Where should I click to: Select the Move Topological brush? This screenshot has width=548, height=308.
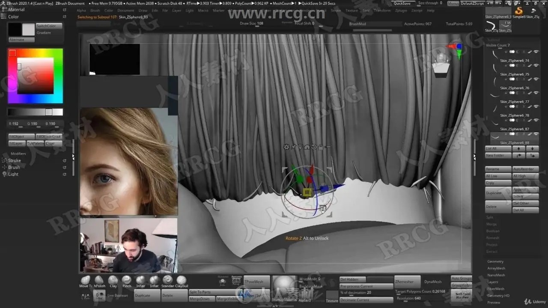86,281
